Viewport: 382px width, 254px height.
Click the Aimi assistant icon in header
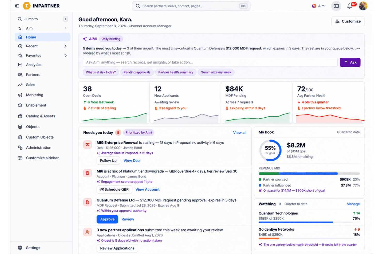(x=314, y=6)
